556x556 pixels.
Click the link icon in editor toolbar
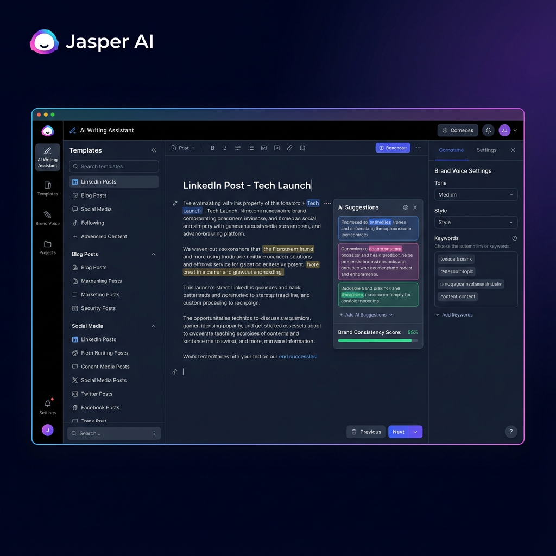pos(289,148)
